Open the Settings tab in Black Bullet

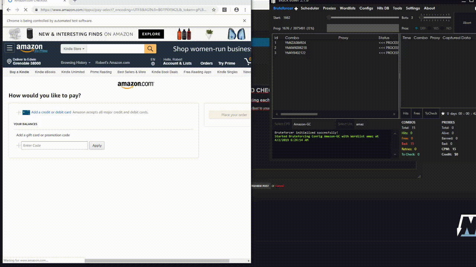point(413,8)
